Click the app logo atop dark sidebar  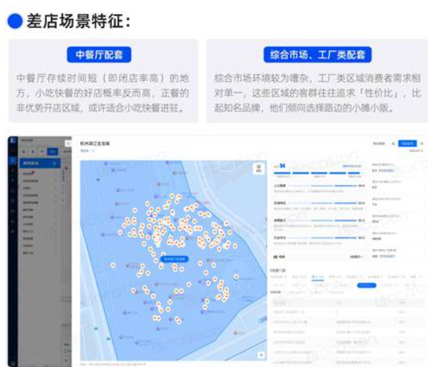(12, 140)
